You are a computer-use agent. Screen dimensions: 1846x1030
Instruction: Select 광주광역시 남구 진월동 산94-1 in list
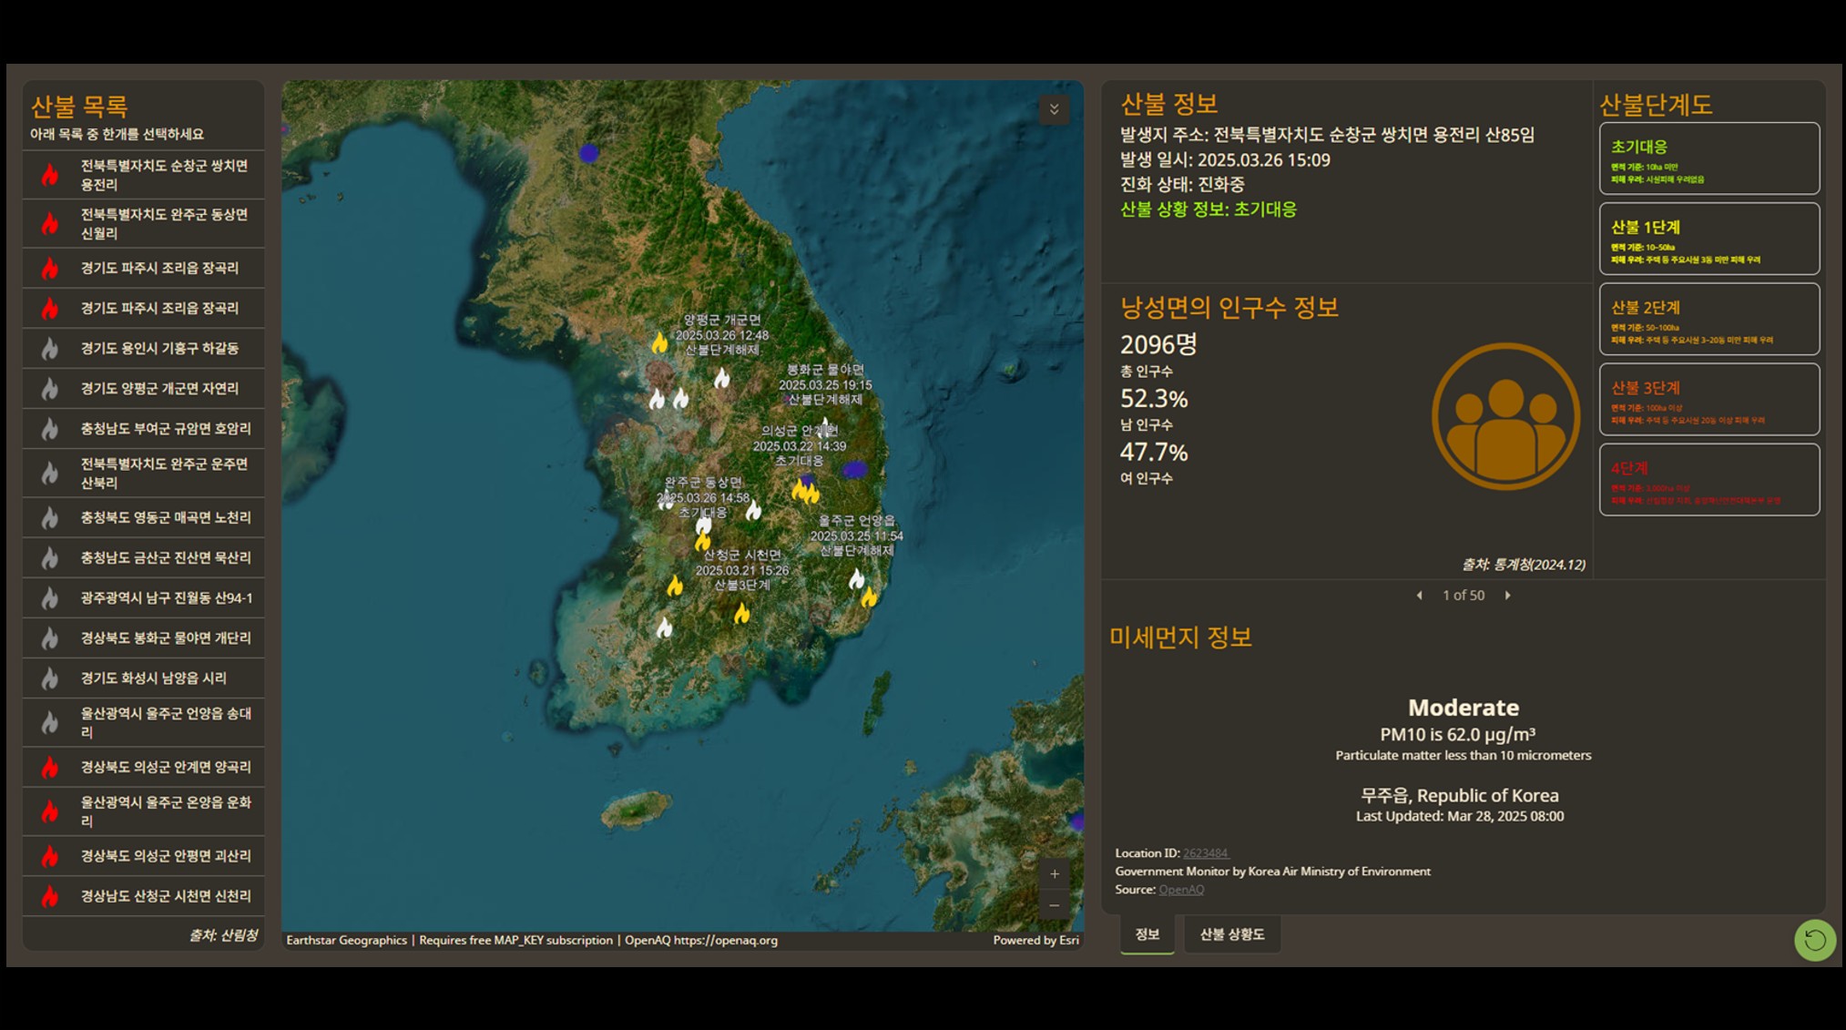click(x=144, y=597)
